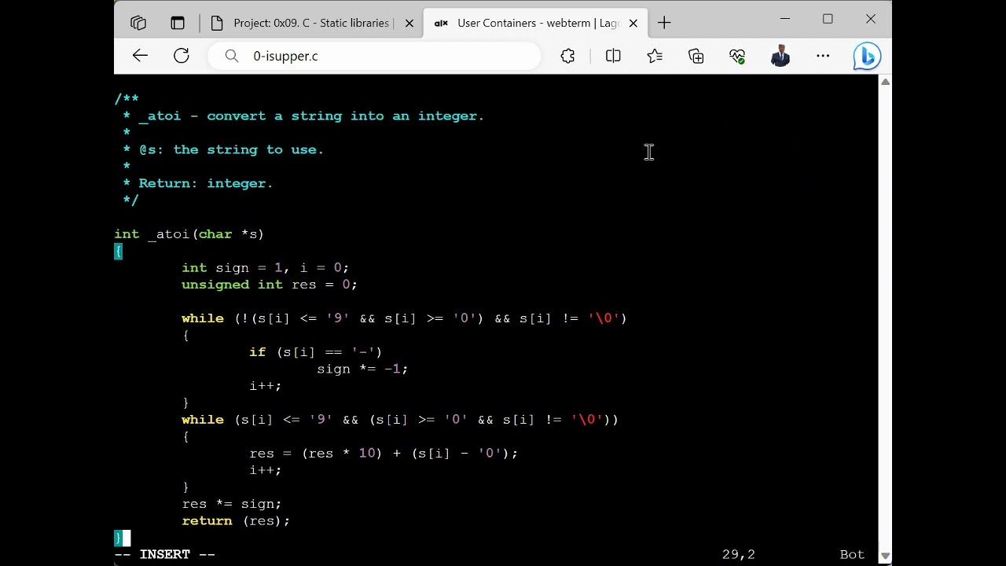Click the '_atoi - convert a string' comment line
This screenshot has width=1006, height=566.
point(303,116)
